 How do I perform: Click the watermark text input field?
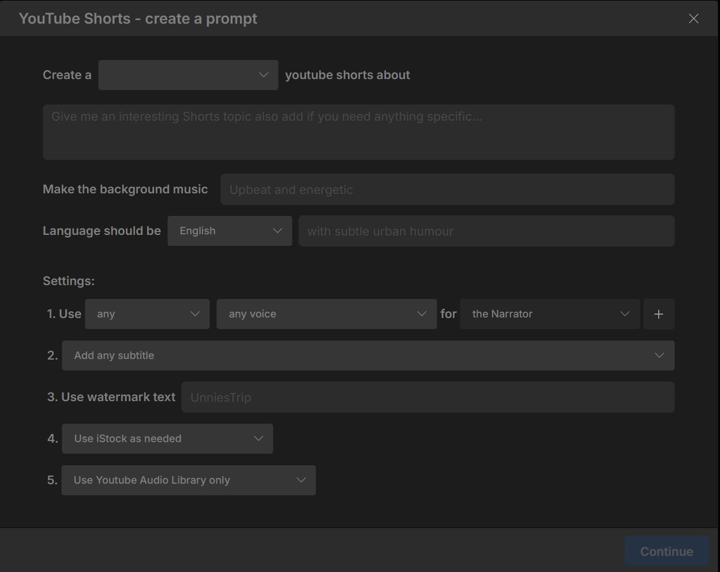(427, 397)
